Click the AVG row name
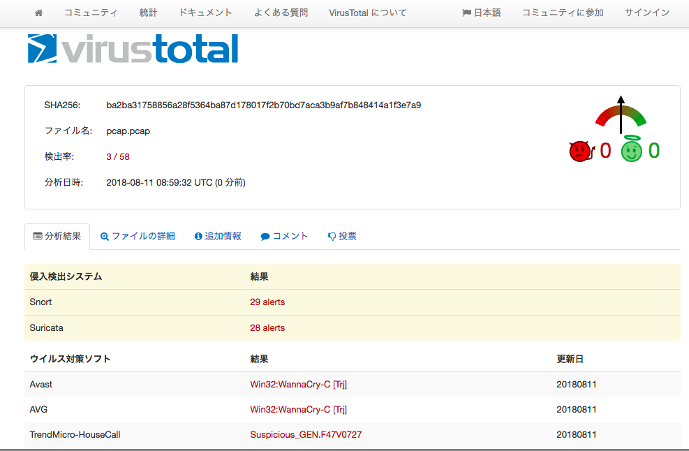 pos(38,409)
